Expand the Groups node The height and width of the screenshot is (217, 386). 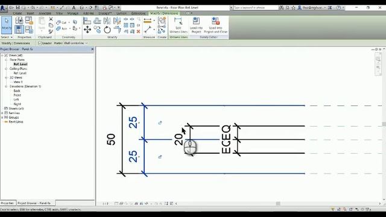pyautogui.click(x=2, y=118)
